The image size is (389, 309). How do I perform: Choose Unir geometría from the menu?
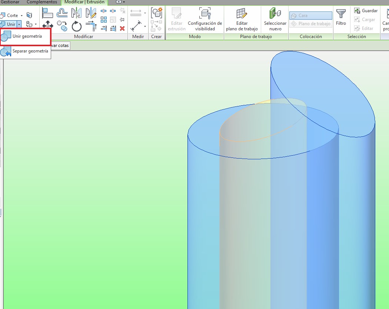tap(26, 36)
